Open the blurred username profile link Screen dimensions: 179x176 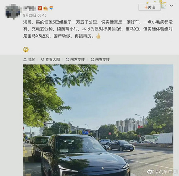pos(30,8)
